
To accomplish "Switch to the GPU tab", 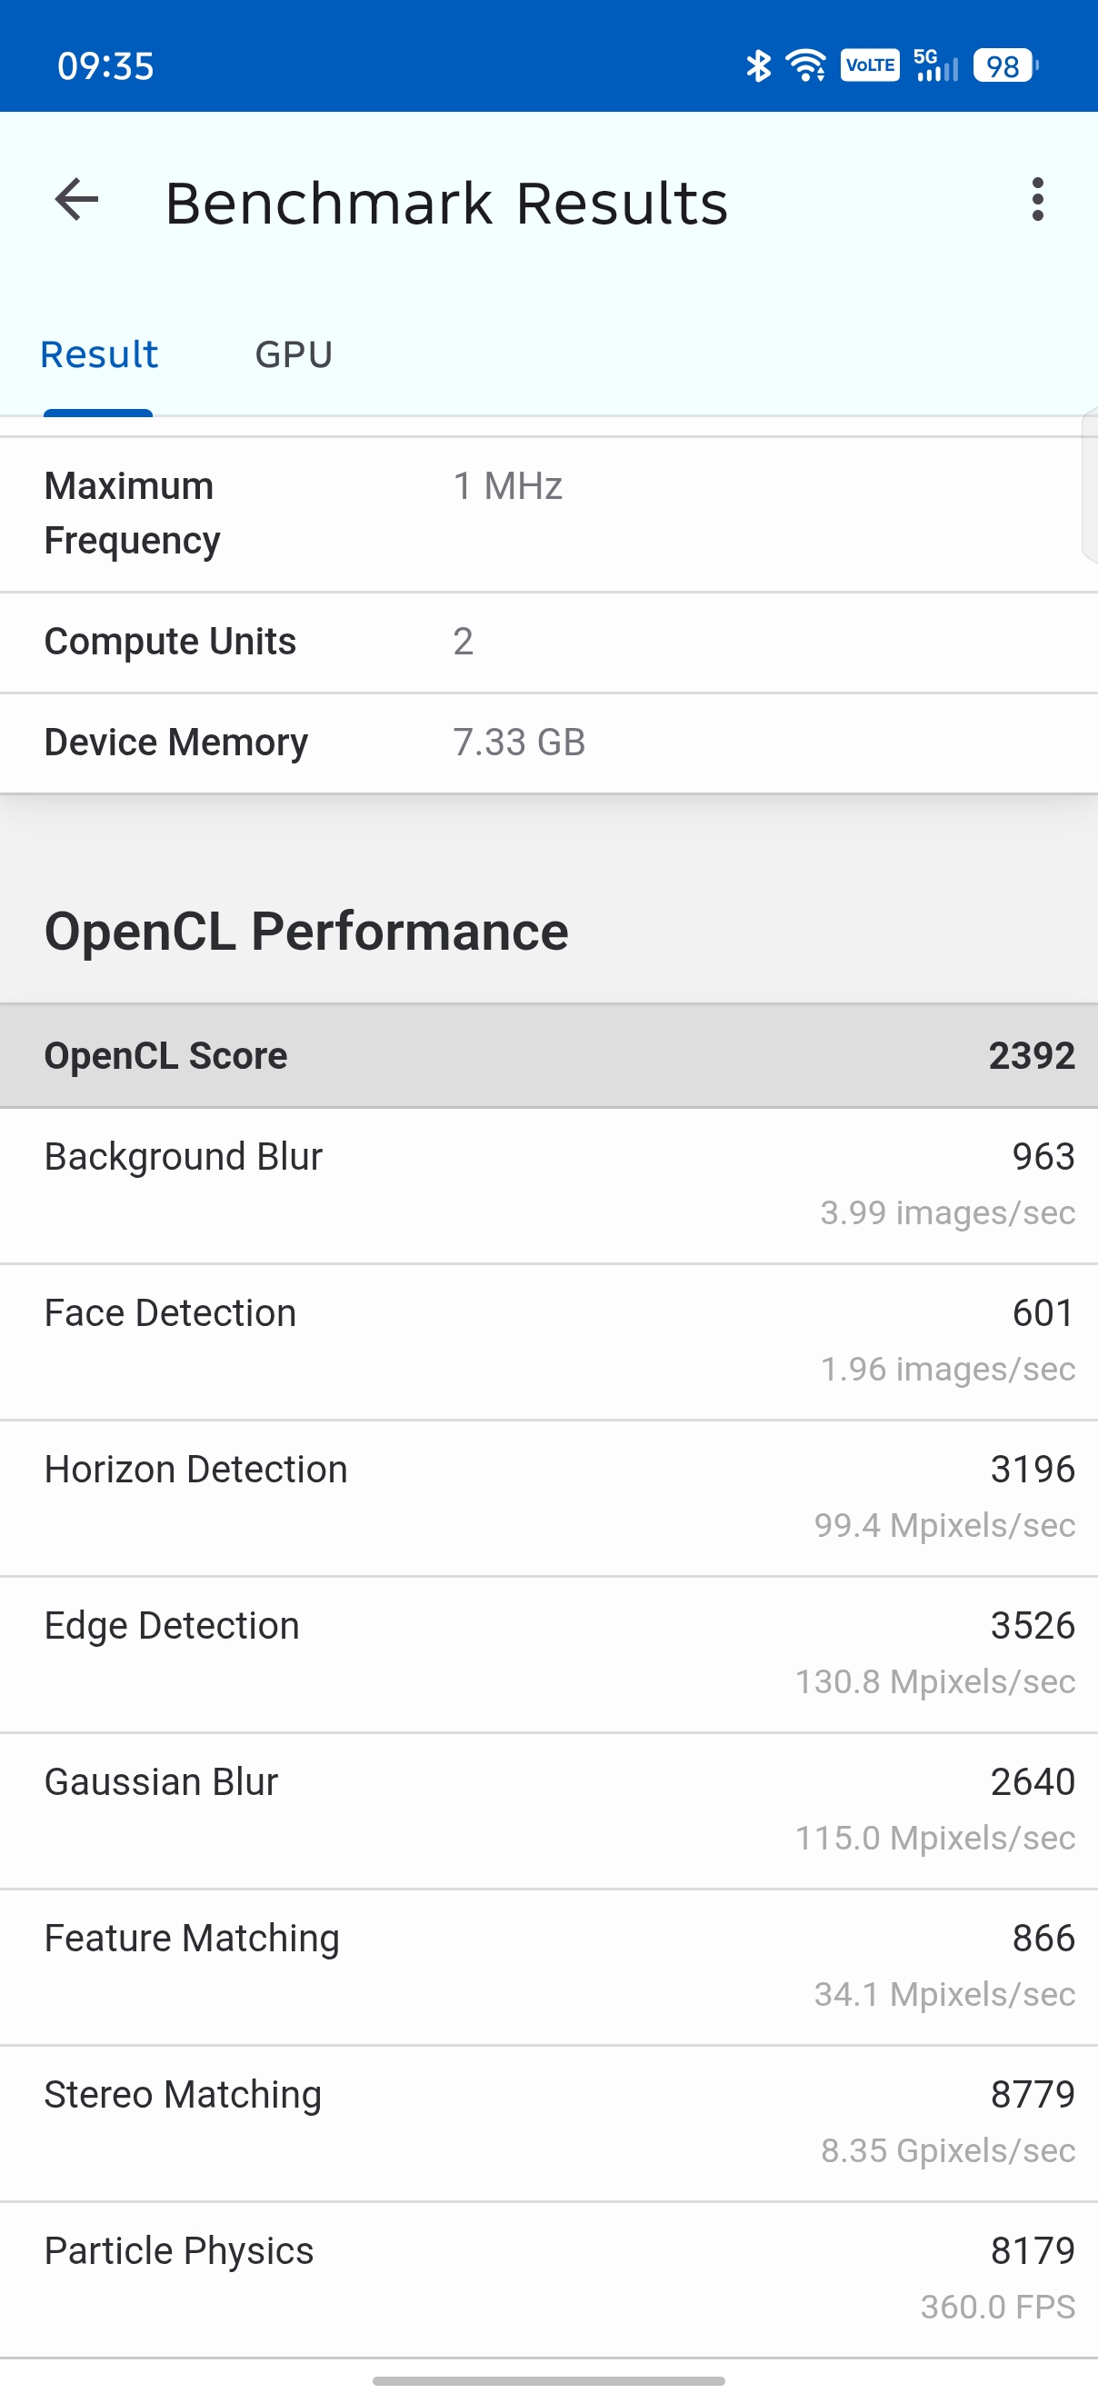I will tap(294, 355).
